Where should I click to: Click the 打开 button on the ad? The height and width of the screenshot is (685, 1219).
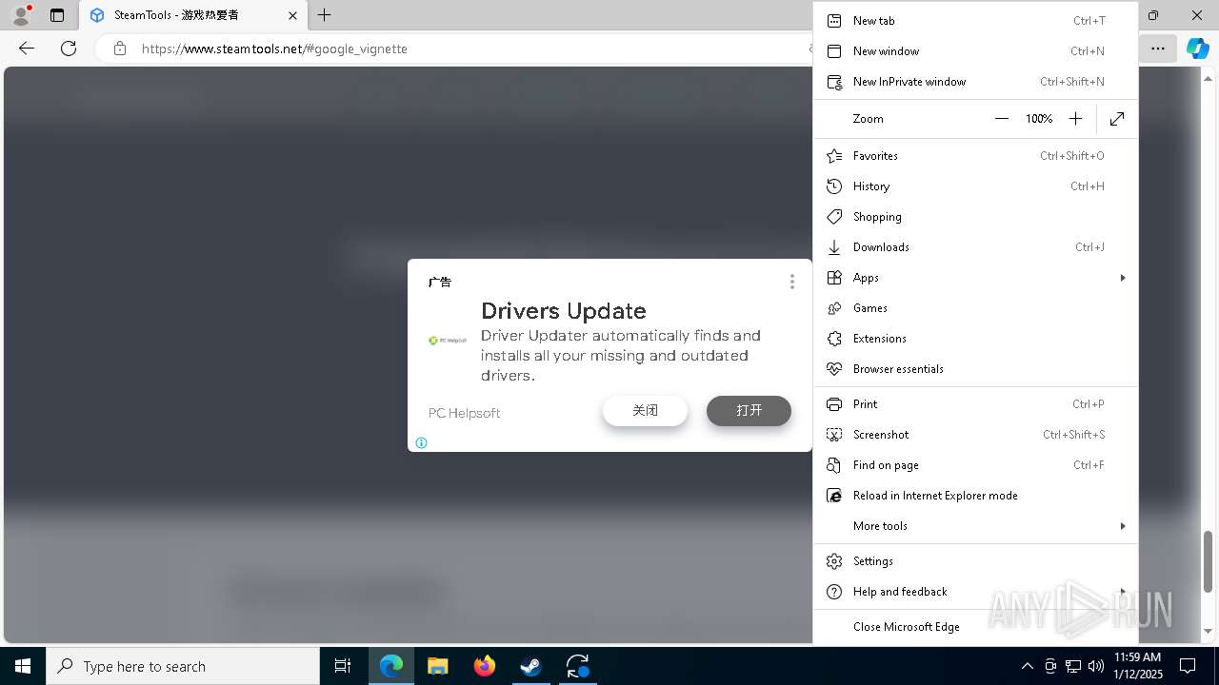[749, 411]
